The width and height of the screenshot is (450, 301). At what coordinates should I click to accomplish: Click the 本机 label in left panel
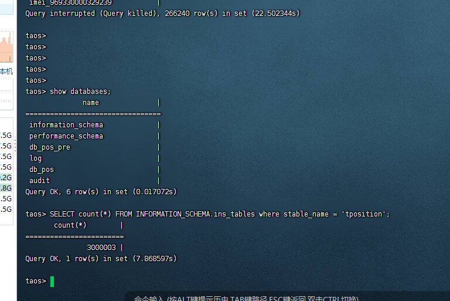click(x=6, y=71)
